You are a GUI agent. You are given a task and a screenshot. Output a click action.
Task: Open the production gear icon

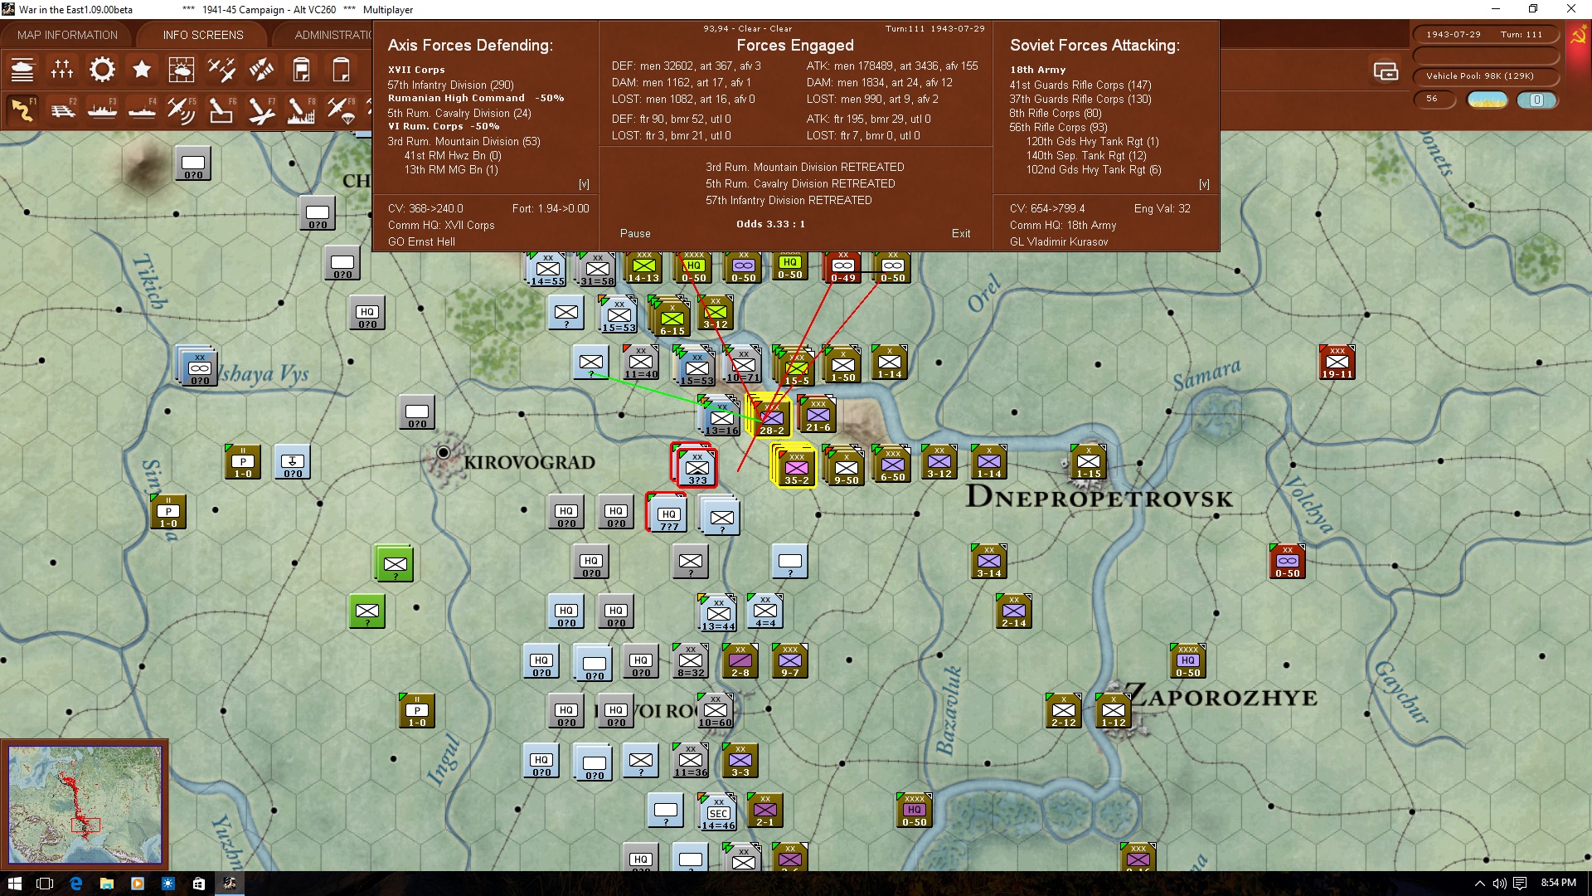click(x=102, y=70)
